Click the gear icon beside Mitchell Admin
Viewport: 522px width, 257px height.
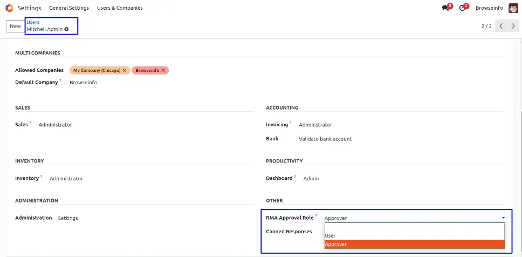pyautogui.click(x=67, y=29)
